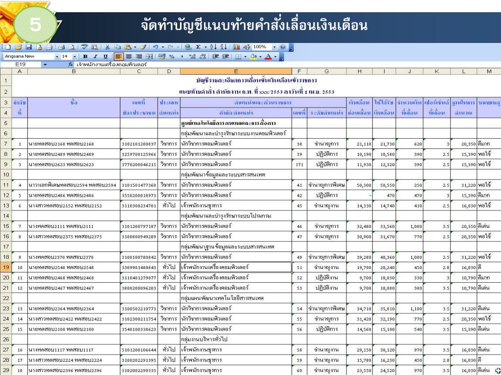Apply the Borders button
This screenshot has height=375, width=501.
[238, 57]
